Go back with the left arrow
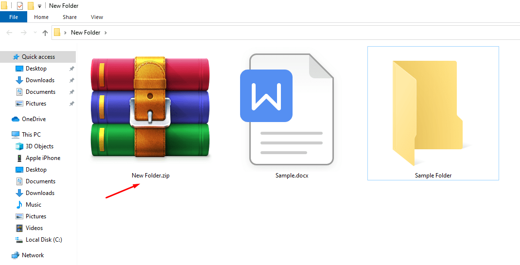The width and height of the screenshot is (520, 265). click(9, 33)
